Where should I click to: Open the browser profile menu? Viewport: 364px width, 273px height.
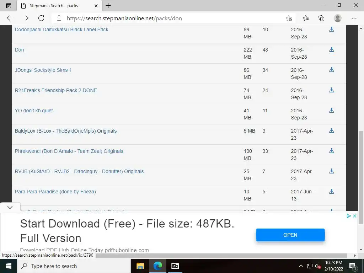pyautogui.click(x=338, y=18)
